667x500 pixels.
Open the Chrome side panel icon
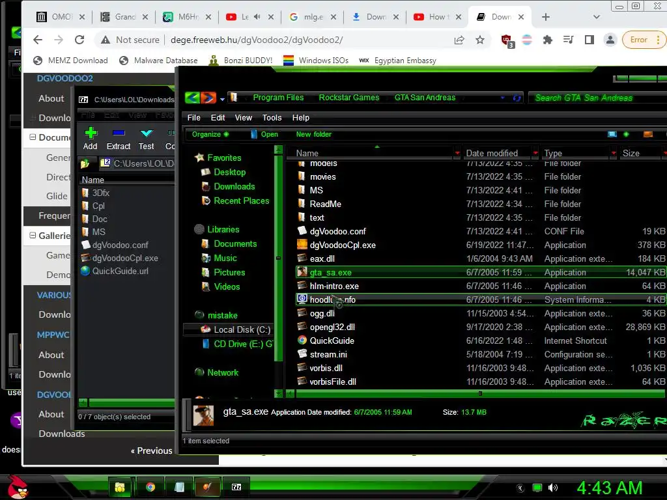pos(589,40)
